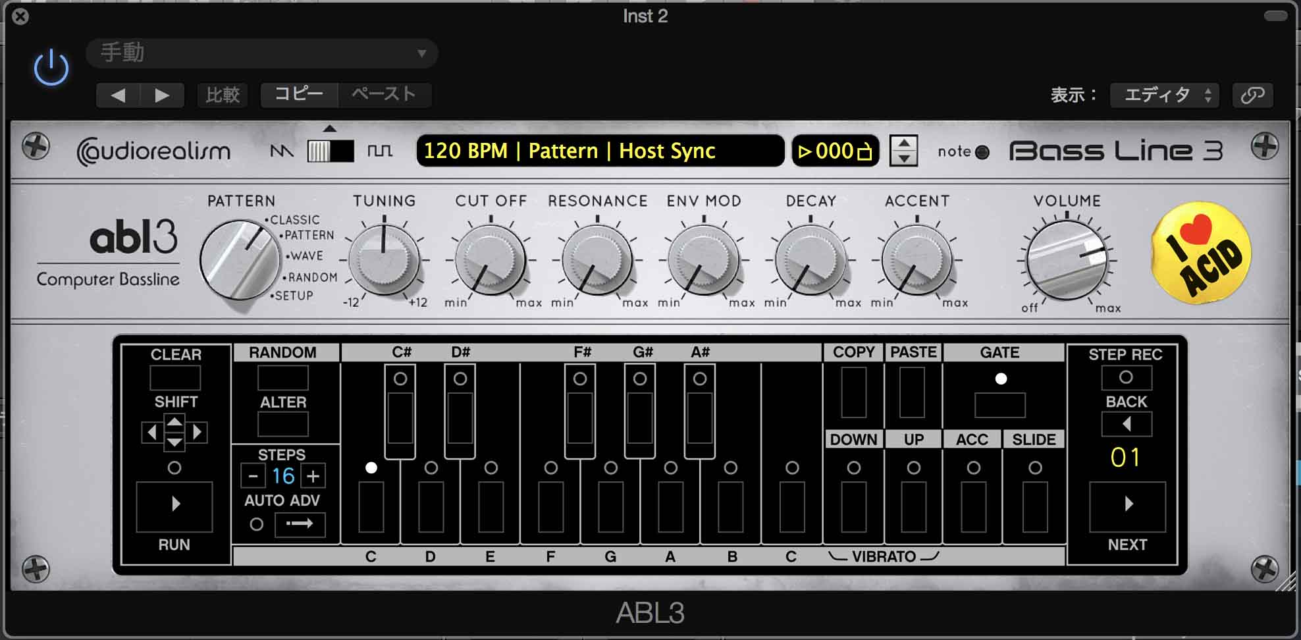The image size is (1301, 640).
Task: Toggle the plugin power bypass button
Action: [x=51, y=68]
